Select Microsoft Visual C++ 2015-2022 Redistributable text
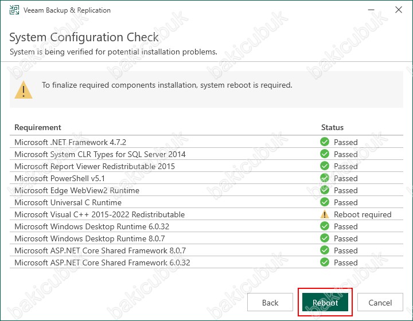This screenshot has width=413, height=321. pos(100,214)
